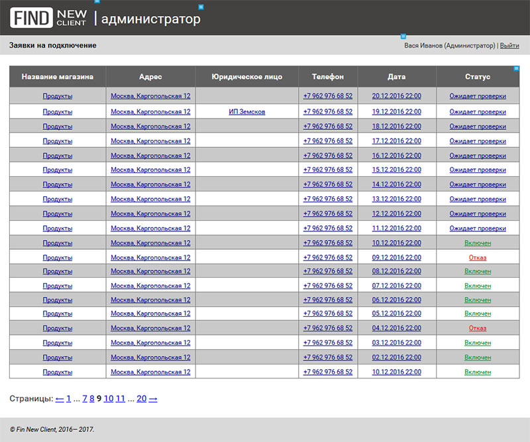Screen dimensions: 530x442
Task: Jump to page 20 in pagination
Action: point(141,398)
